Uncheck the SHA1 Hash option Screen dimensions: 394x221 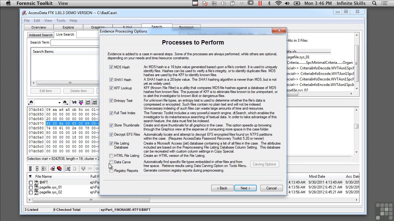(111, 80)
